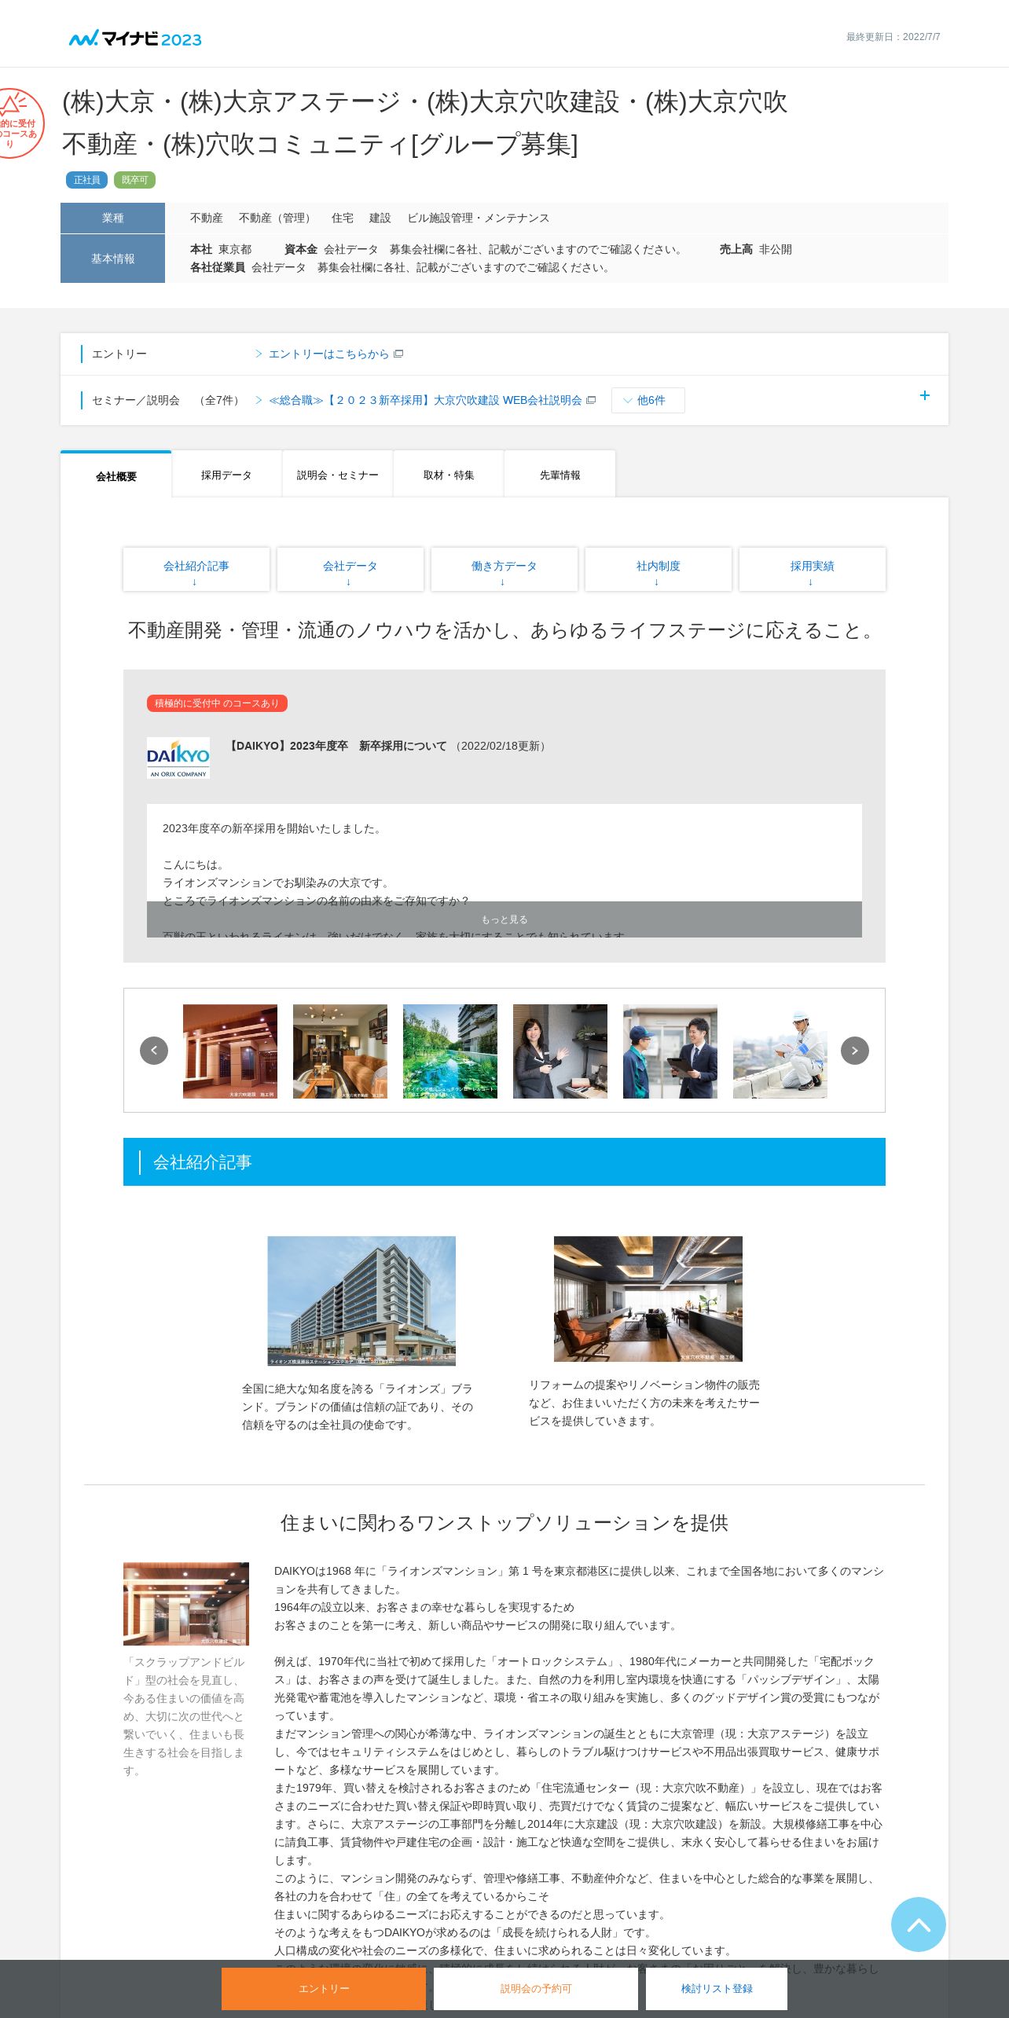1009x2018 pixels.
Task: Open the red-lit lobby interior thumbnail
Action: click(230, 1051)
